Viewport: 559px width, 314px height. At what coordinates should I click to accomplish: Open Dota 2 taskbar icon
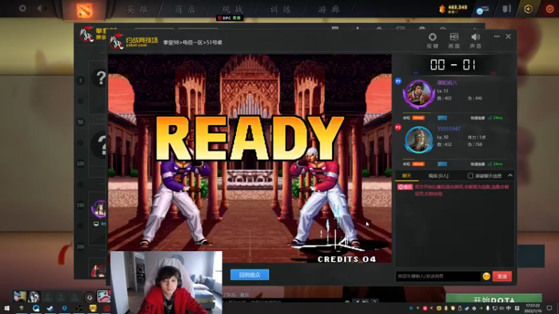[107, 308]
